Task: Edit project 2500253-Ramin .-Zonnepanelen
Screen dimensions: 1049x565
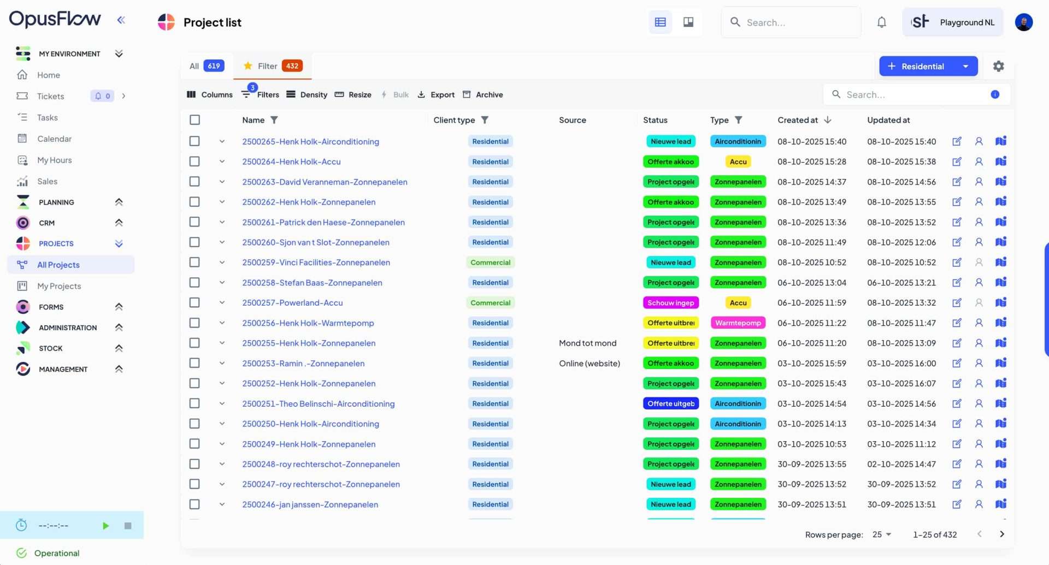Action: (x=957, y=363)
